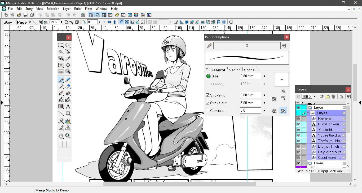
Task: Click the Print icon in toolbar
Action: click(x=83, y=15)
